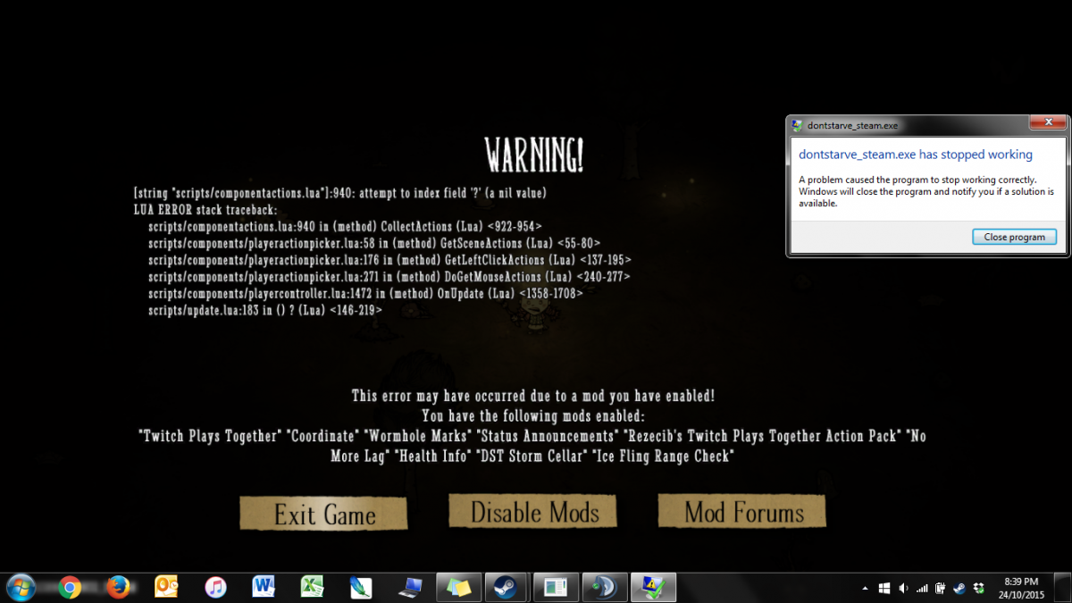Open the Mod Forums link

tap(741, 512)
